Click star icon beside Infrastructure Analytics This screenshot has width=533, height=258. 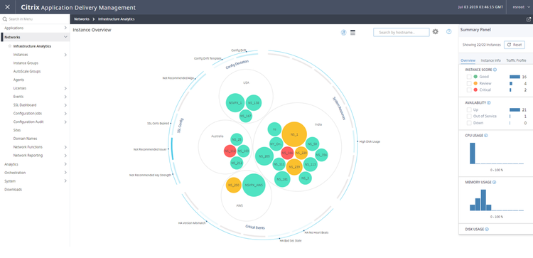(x=10, y=46)
